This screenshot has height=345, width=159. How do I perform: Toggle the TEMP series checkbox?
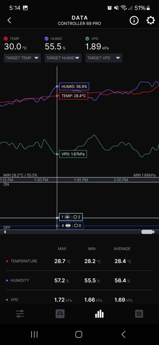[6, 39]
